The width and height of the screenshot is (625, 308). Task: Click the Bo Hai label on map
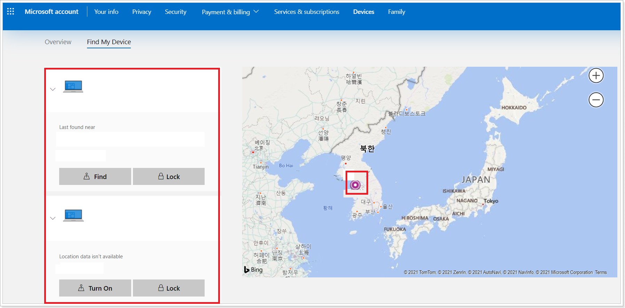click(x=286, y=165)
